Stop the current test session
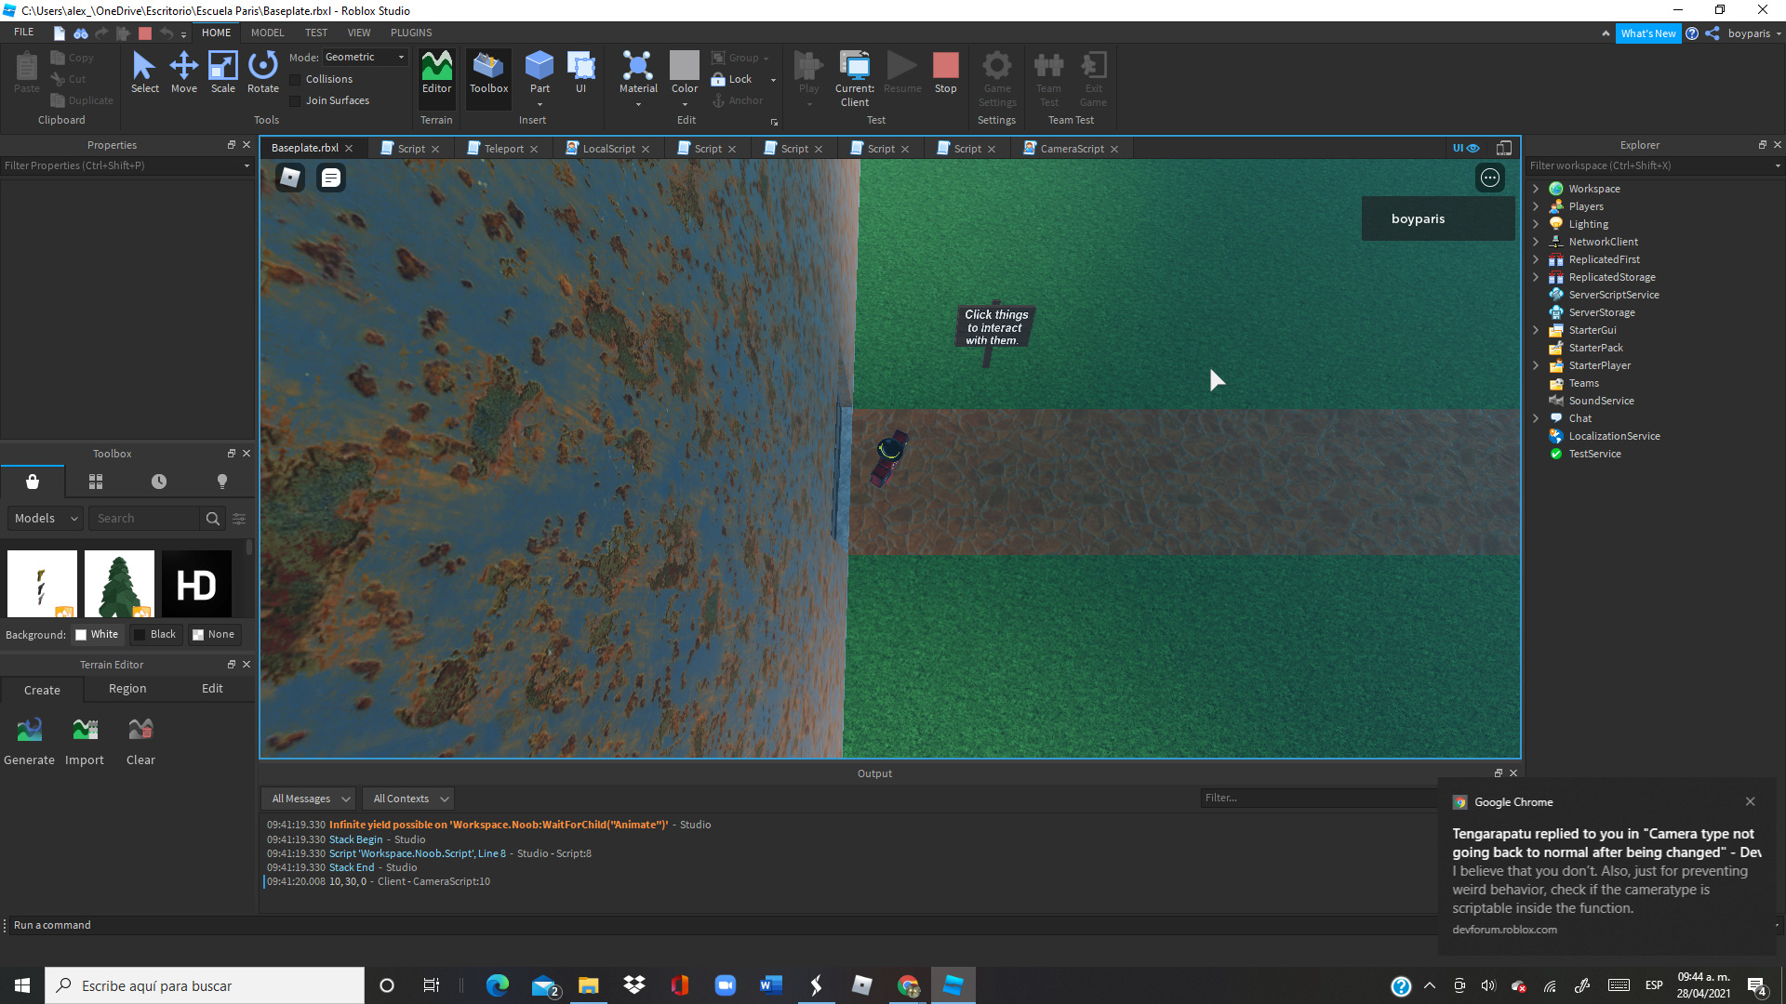 pos(946,70)
